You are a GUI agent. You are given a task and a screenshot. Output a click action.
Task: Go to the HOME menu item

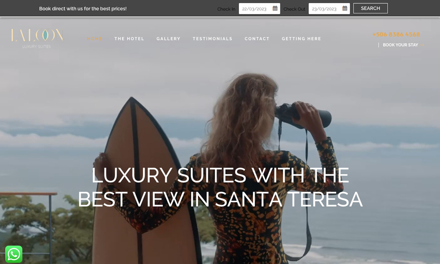(x=94, y=39)
